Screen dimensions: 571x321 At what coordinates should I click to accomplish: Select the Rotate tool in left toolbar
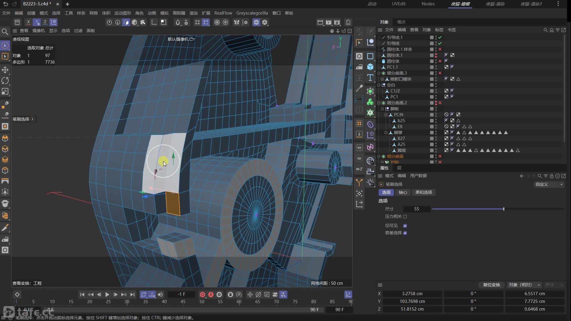(x=5, y=81)
